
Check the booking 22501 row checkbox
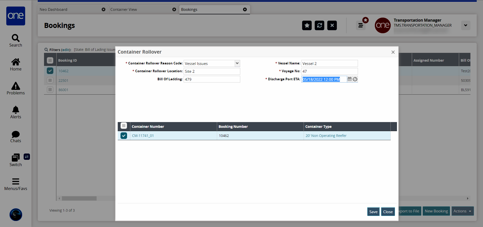coord(50,81)
